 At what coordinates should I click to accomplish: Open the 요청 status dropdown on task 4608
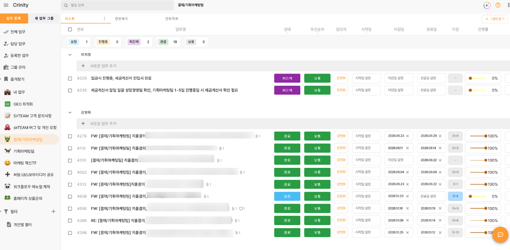point(287,196)
